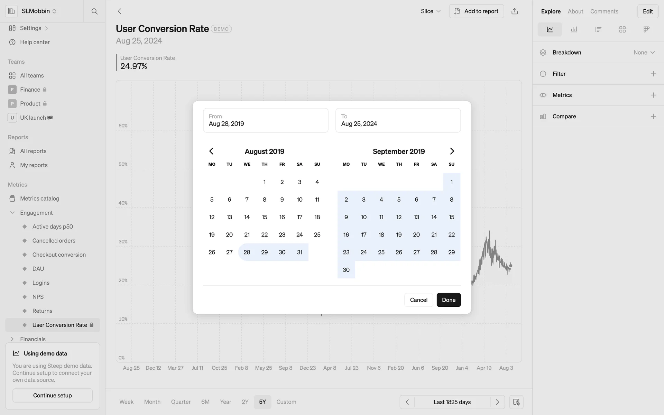
Task: Add a filter with plus icon
Action: (x=653, y=74)
